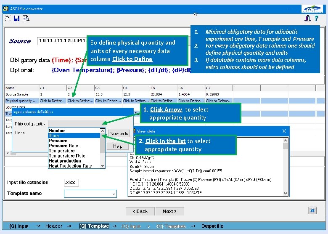The width and height of the screenshot is (328, 234).
Task: Click the Source Sample value 1.4064
Action: coord(184,94)
